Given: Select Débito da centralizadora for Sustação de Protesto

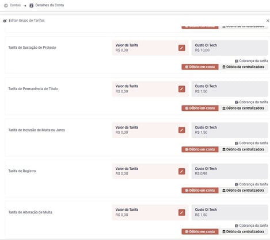Looking at the screenshot, I should click(x=244, y=67).
